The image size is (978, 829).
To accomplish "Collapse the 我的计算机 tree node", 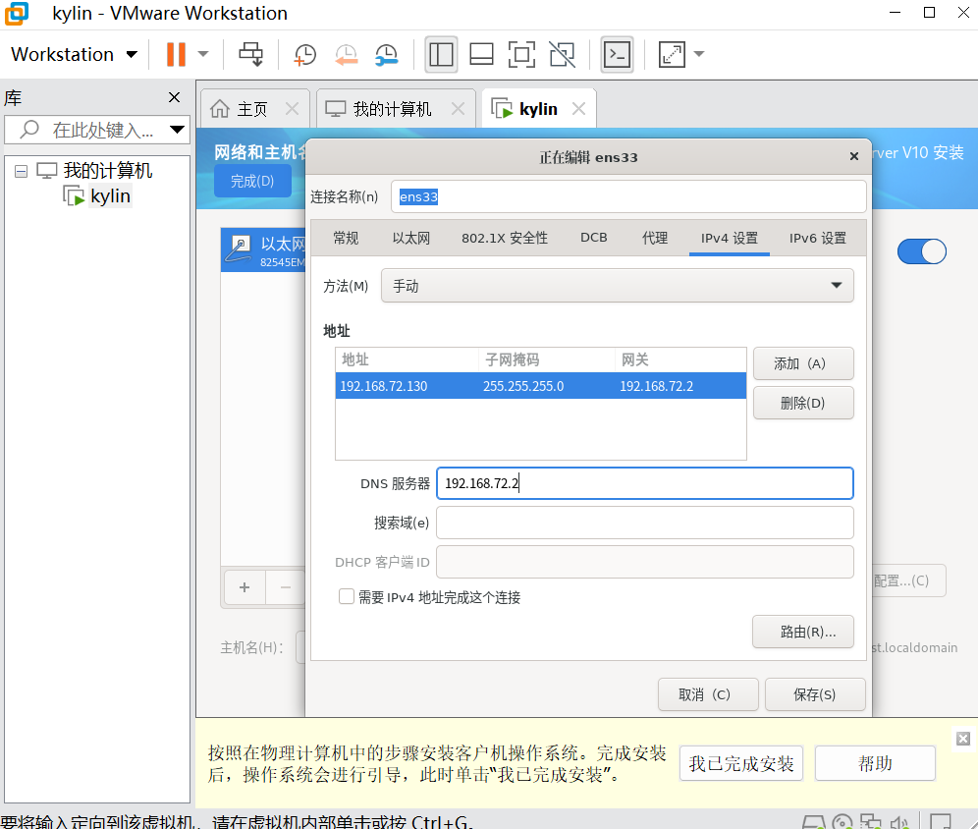I will 22,171.
